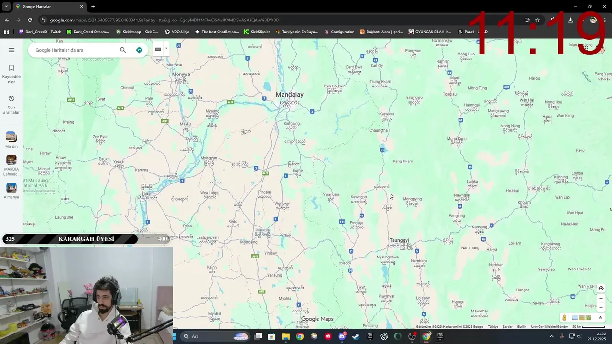
Task: Expand the side panel dropdown arrow beside search
Action: tap(166, 48)
